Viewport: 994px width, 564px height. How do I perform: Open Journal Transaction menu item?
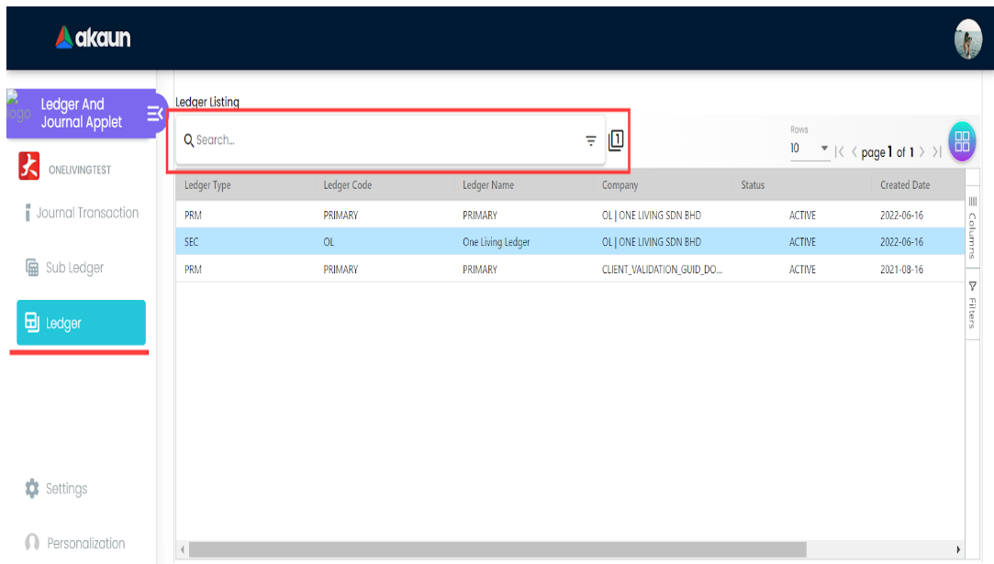[x=86, y=213]
